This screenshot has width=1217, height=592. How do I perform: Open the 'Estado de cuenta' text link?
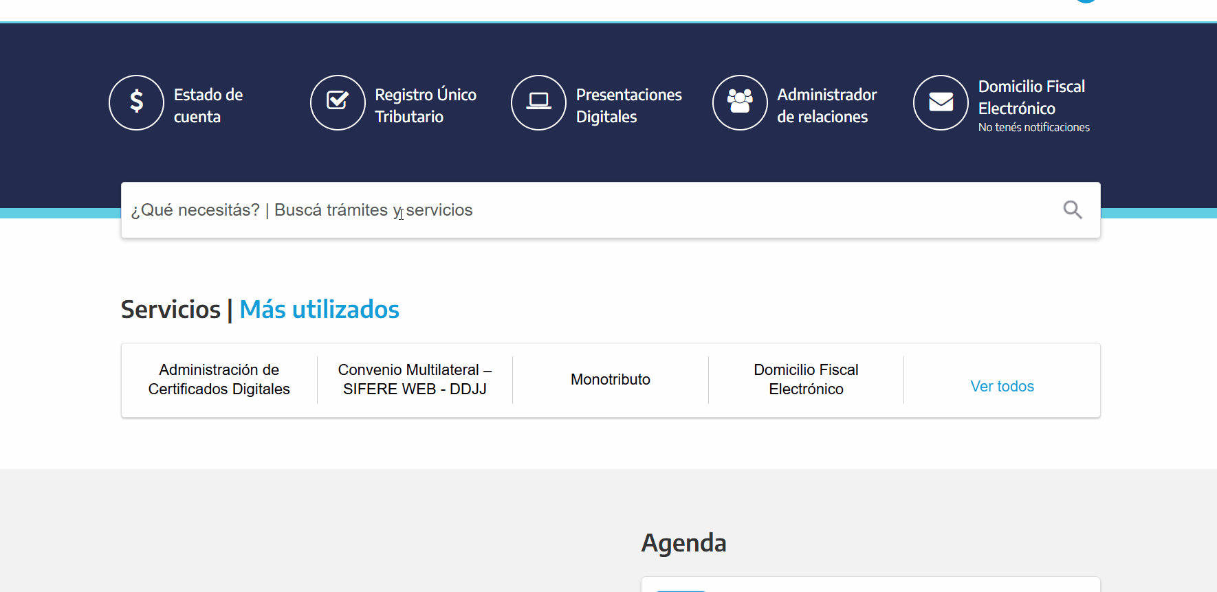point(208,106)
